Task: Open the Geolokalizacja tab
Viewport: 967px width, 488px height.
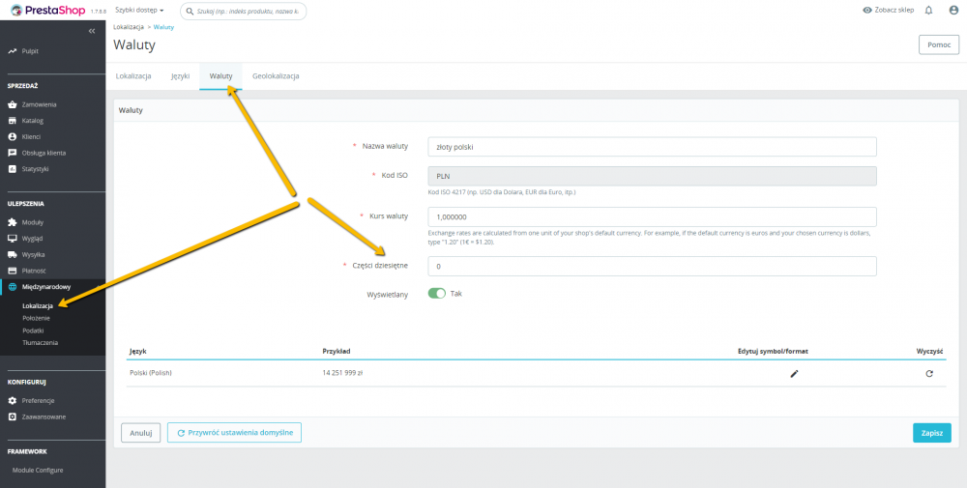Action: pyautogui.click(x=276, y=76)
